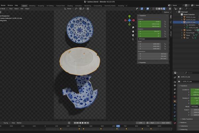The image size is (199, 133).
Task: Switch to the UV Editing workspace tab
Action: (x=50, y=6)
